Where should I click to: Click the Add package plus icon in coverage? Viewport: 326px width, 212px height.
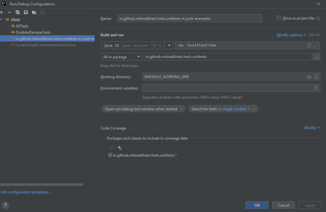click(x=119, y=147)
